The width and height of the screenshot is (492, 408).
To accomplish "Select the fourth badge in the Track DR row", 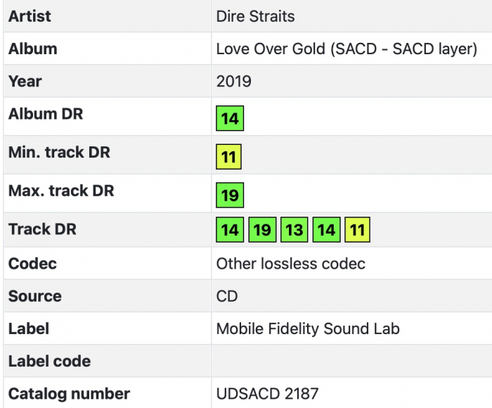I will (x=326, y=230).
